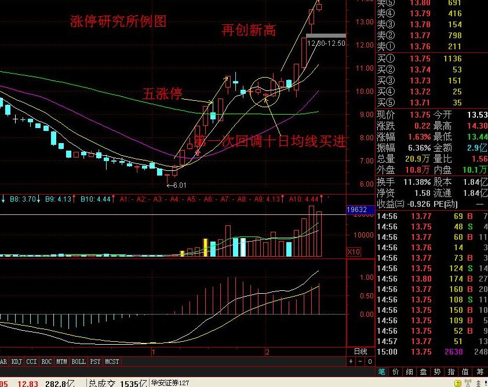Screen dimensions: 488x387
Task: Click the 净资 1.58 value
Action: coord(422,193)
